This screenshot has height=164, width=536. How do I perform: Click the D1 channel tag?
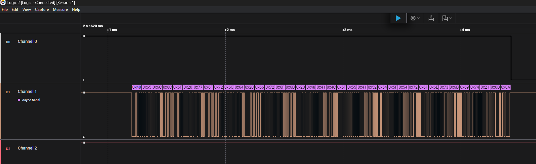(8, 92)
